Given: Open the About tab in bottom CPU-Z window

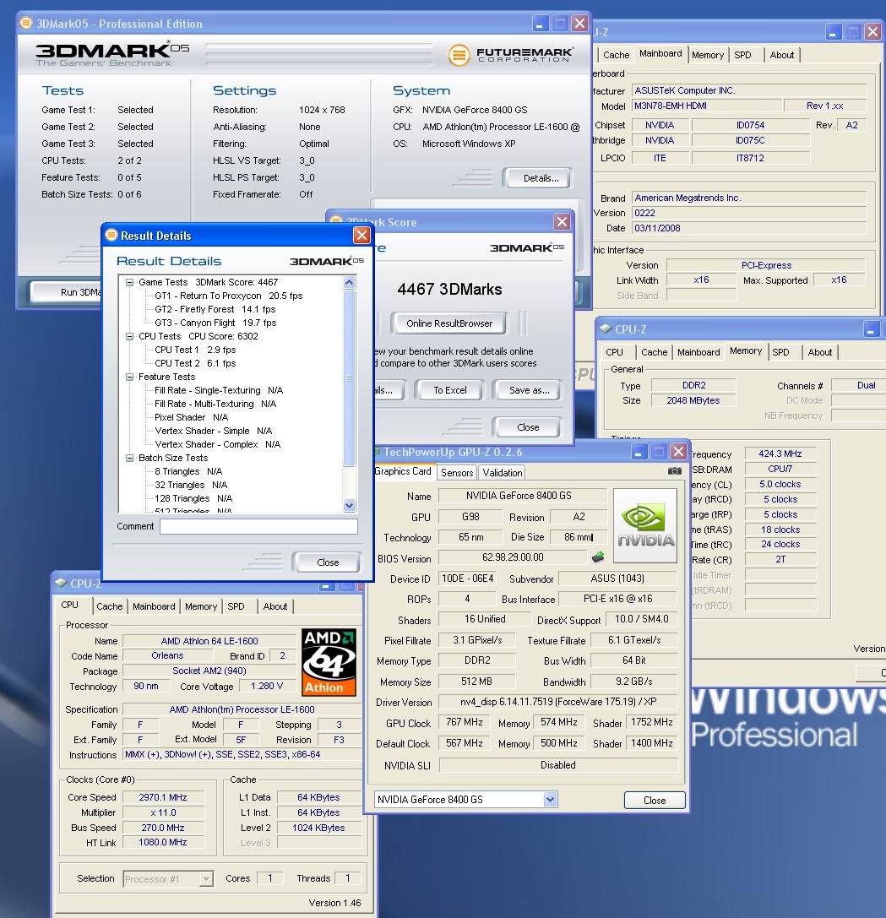Looking at the screenshot, I should point(275,606).
